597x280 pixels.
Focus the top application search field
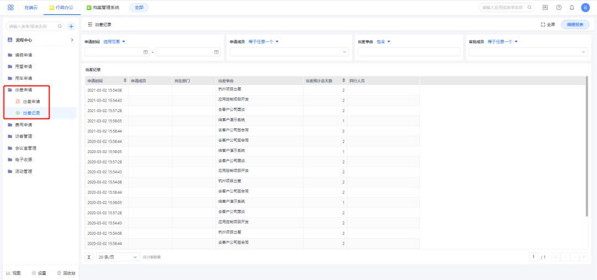[x=506, y=7]
